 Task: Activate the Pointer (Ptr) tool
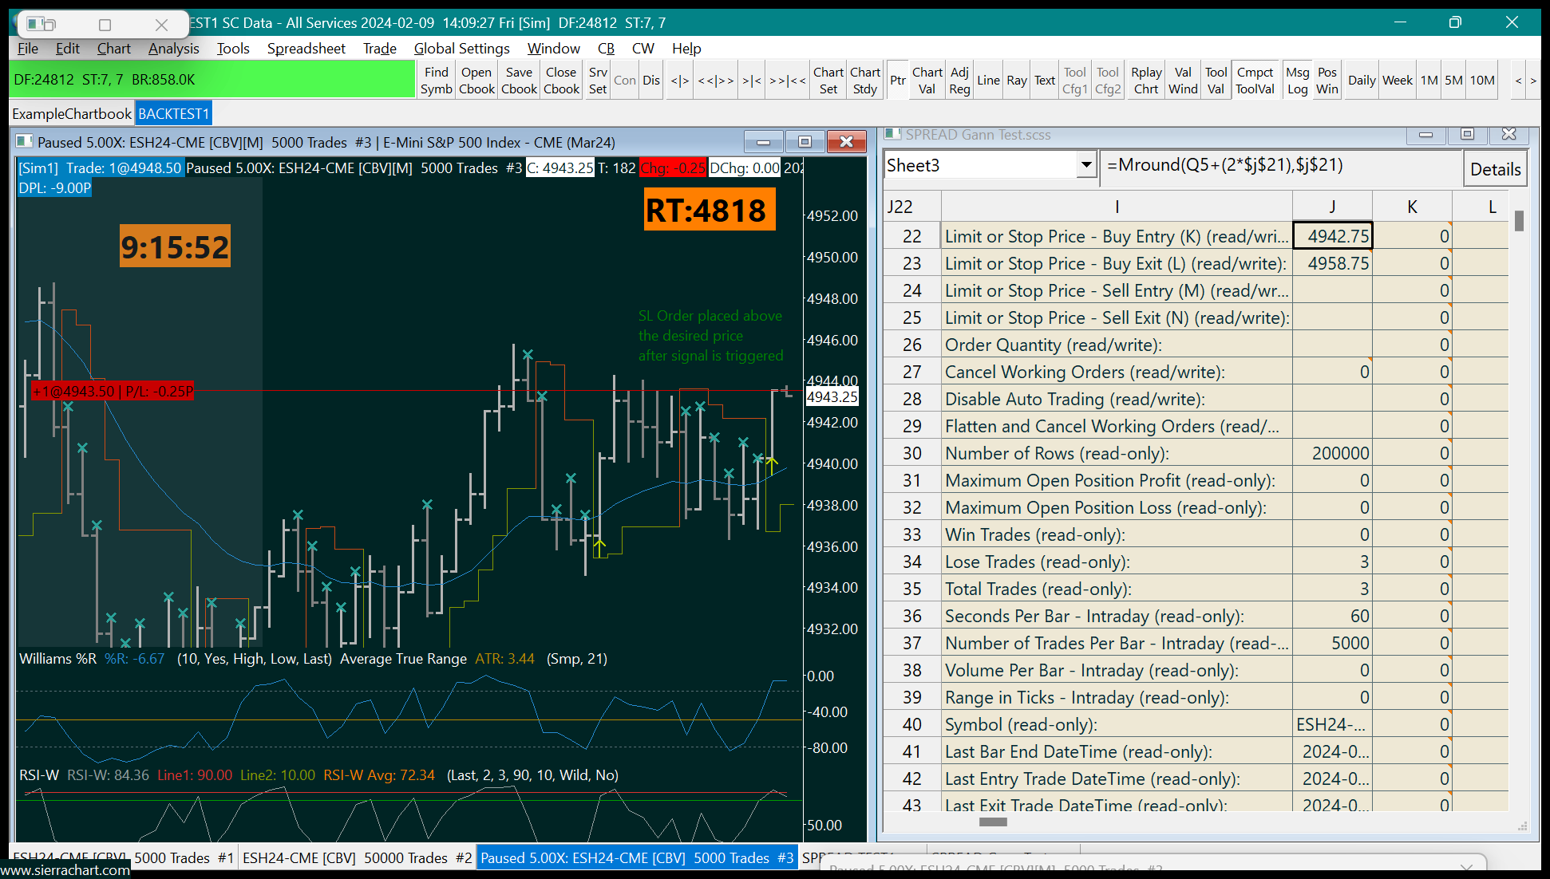pos(898,81)
